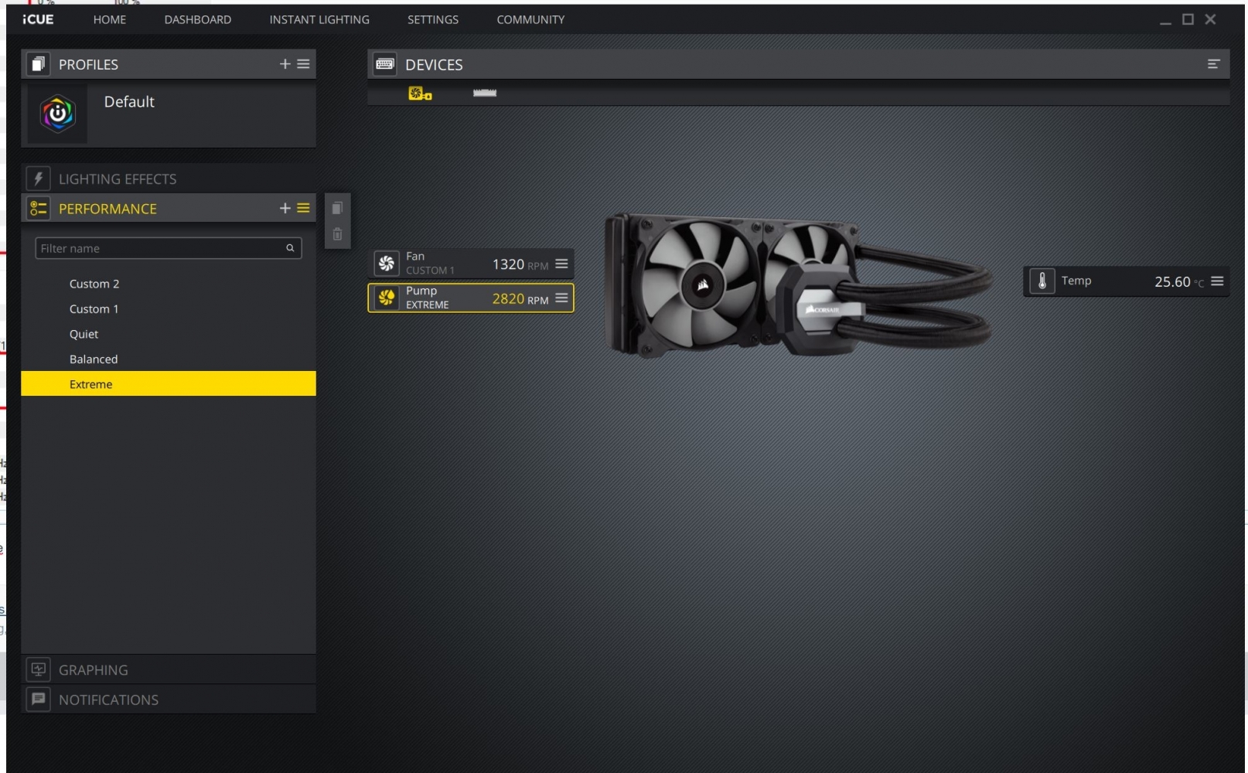
Task: Click the Performance panel icon
Action: (38, 208)
